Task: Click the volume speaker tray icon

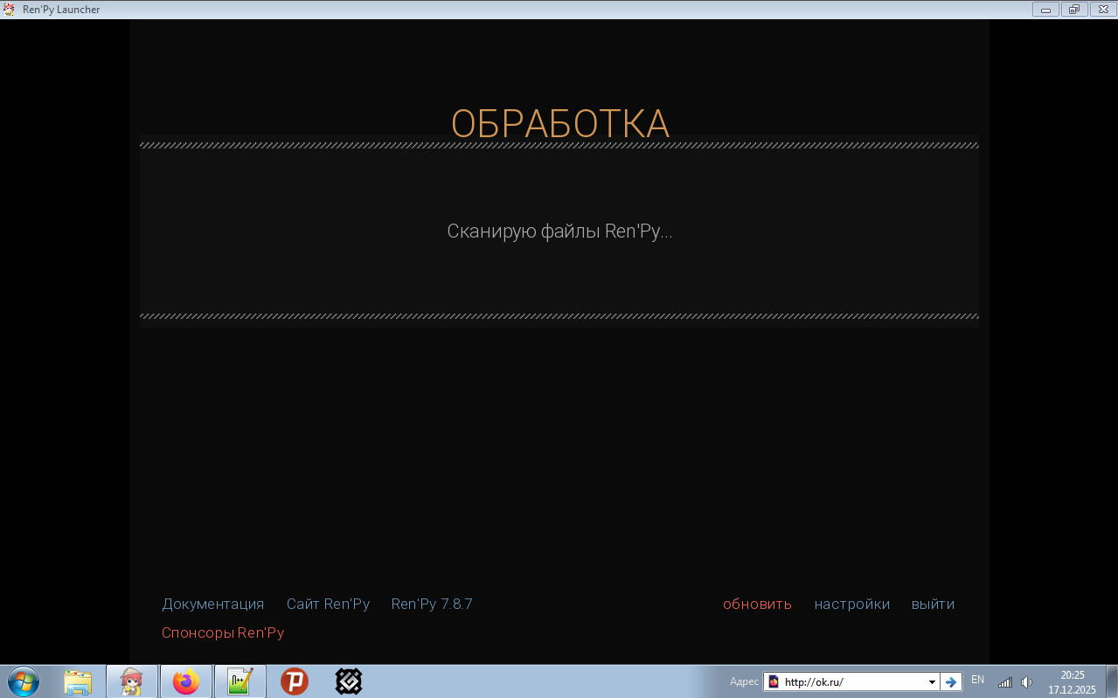Action: pyautogui.click(x=1026, y=682)
